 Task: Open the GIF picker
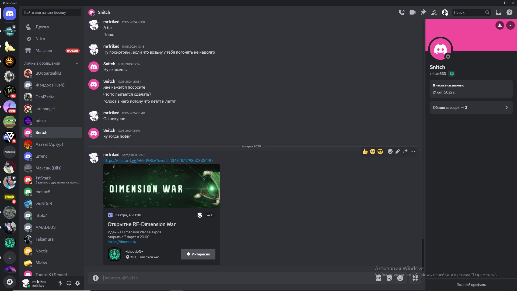coord(379,278)
